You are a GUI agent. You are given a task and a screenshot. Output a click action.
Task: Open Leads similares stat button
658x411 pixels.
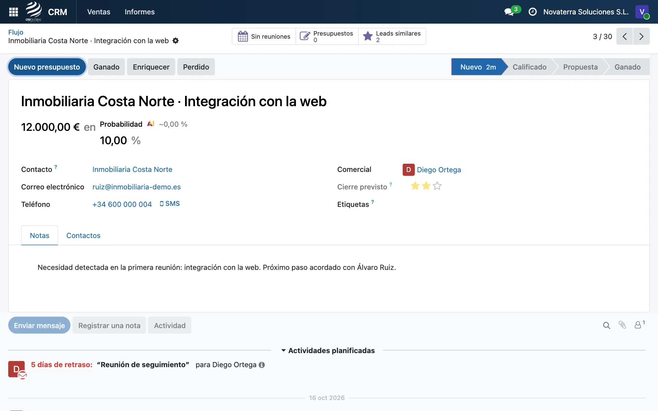coord(392,36)
